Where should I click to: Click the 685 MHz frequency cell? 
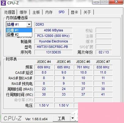pyautogui.click(x=64, y=67)
